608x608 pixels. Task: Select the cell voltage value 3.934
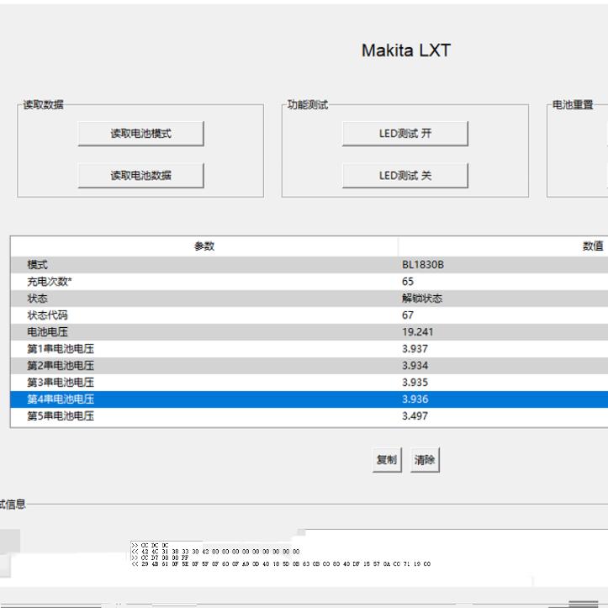(x=415, y=365)
